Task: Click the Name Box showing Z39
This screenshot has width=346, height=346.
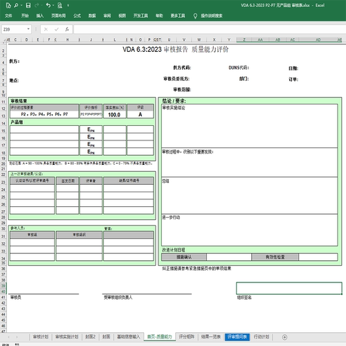Action: pyautogui.click(x=14, y=29)
